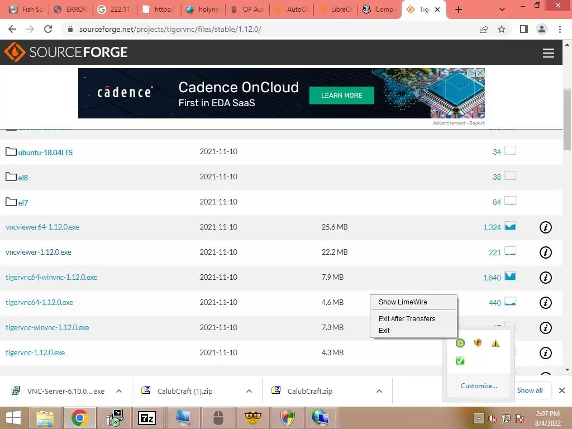Close the Cadence advertisement

coord(480,73)
